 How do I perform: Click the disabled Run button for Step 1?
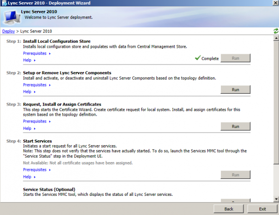pyautogui.click(x=235, y=58)
